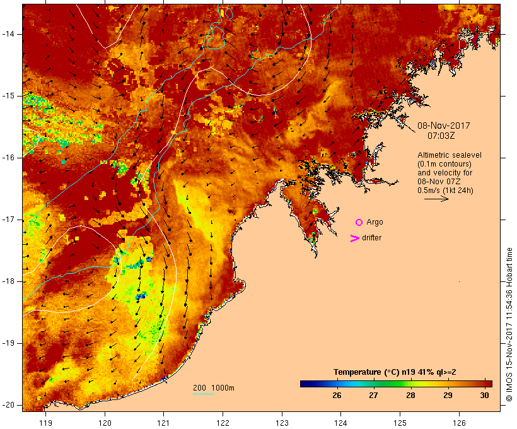Click the '(0.1m contours)' text
517x429 pixels.
(x=444, y=164)
